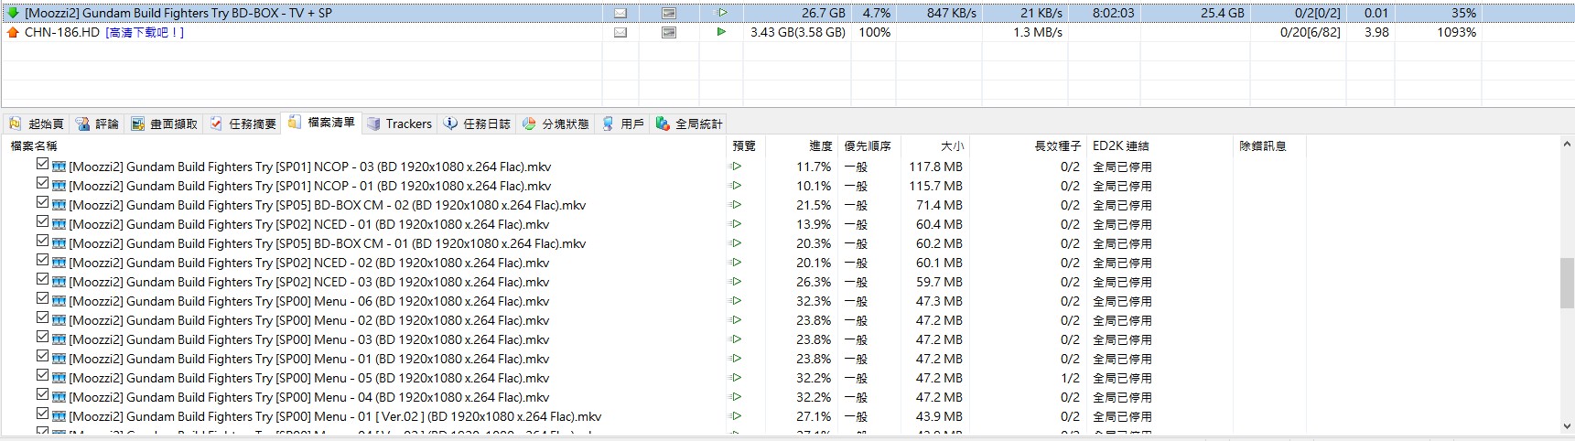Uncheck the NCOP - 03 file checkbox
Screen dimensions: 1575x441
coord(42,164)
